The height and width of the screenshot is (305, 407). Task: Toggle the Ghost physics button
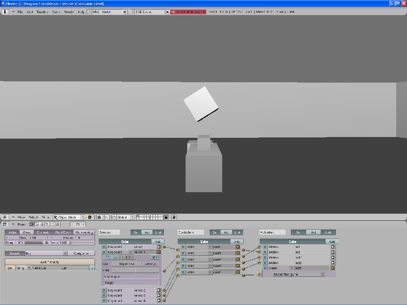[27, 232]
